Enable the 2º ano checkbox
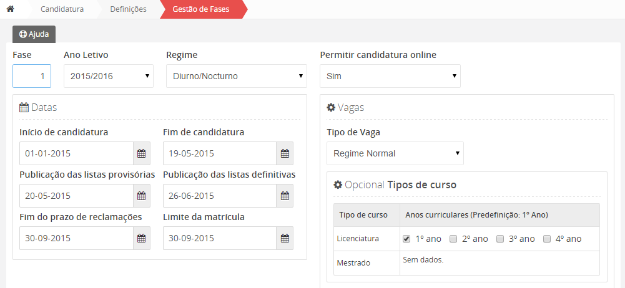This screenshot has height=288, width=625. 454,239
